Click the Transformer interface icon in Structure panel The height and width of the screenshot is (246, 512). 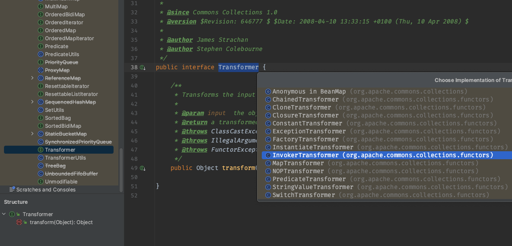pyautogui.click(x=12, y=214)
